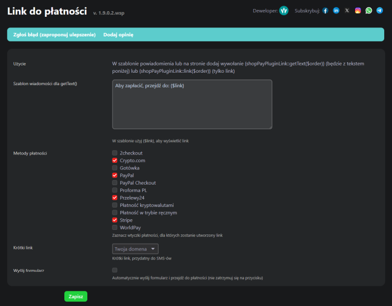Open the WhatsApp subscribe icon
Image resolution: width=392 pixels, height=306 pixels.
tap(368, 11)
